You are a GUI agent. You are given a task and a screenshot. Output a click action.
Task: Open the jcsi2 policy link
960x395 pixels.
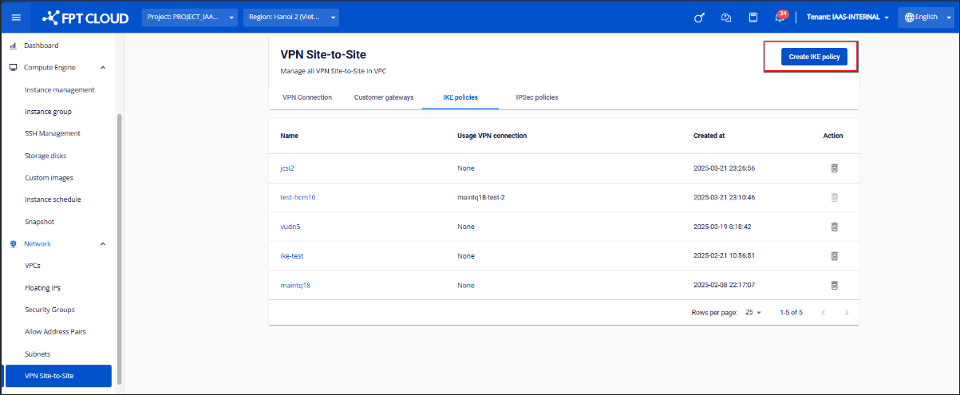pyautogui.click(x=288, y=168)
